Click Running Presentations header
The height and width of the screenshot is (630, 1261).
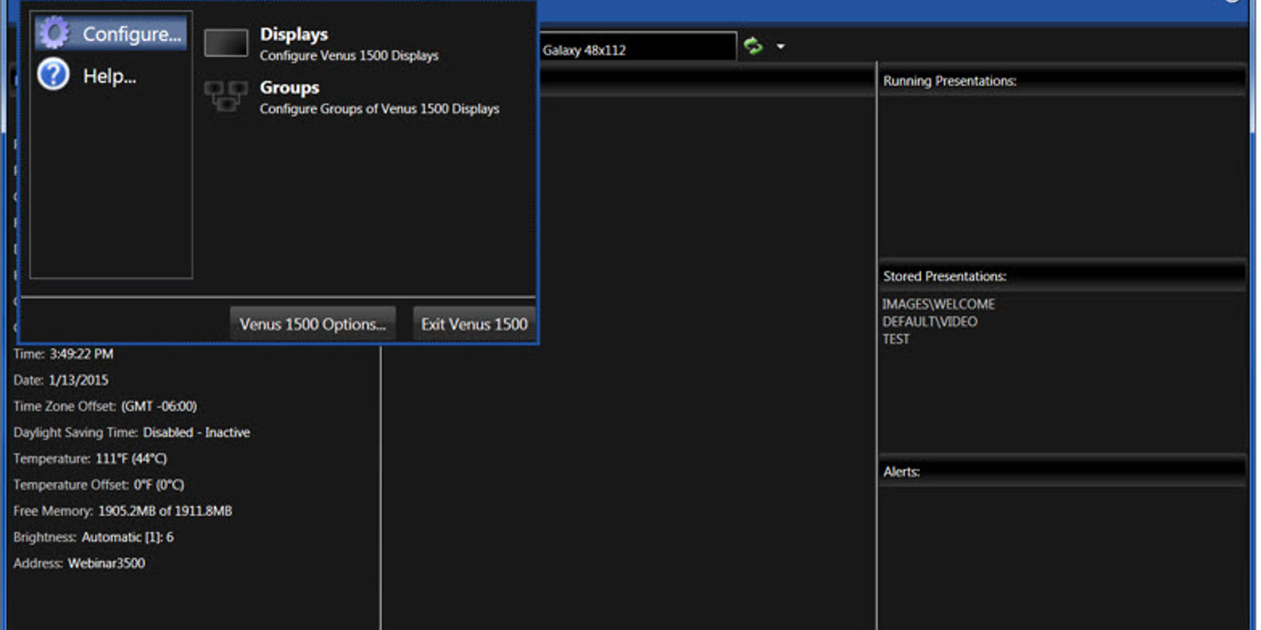1062,81
